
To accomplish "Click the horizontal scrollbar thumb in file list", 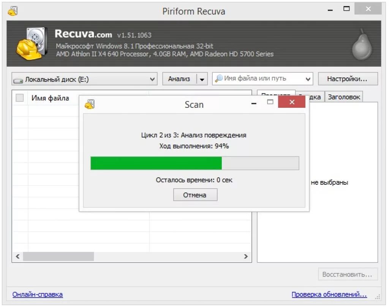I will [59, 257].
